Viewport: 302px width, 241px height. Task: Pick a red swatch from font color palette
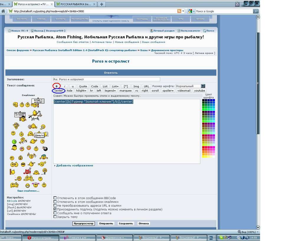click(x=203, y=147)
